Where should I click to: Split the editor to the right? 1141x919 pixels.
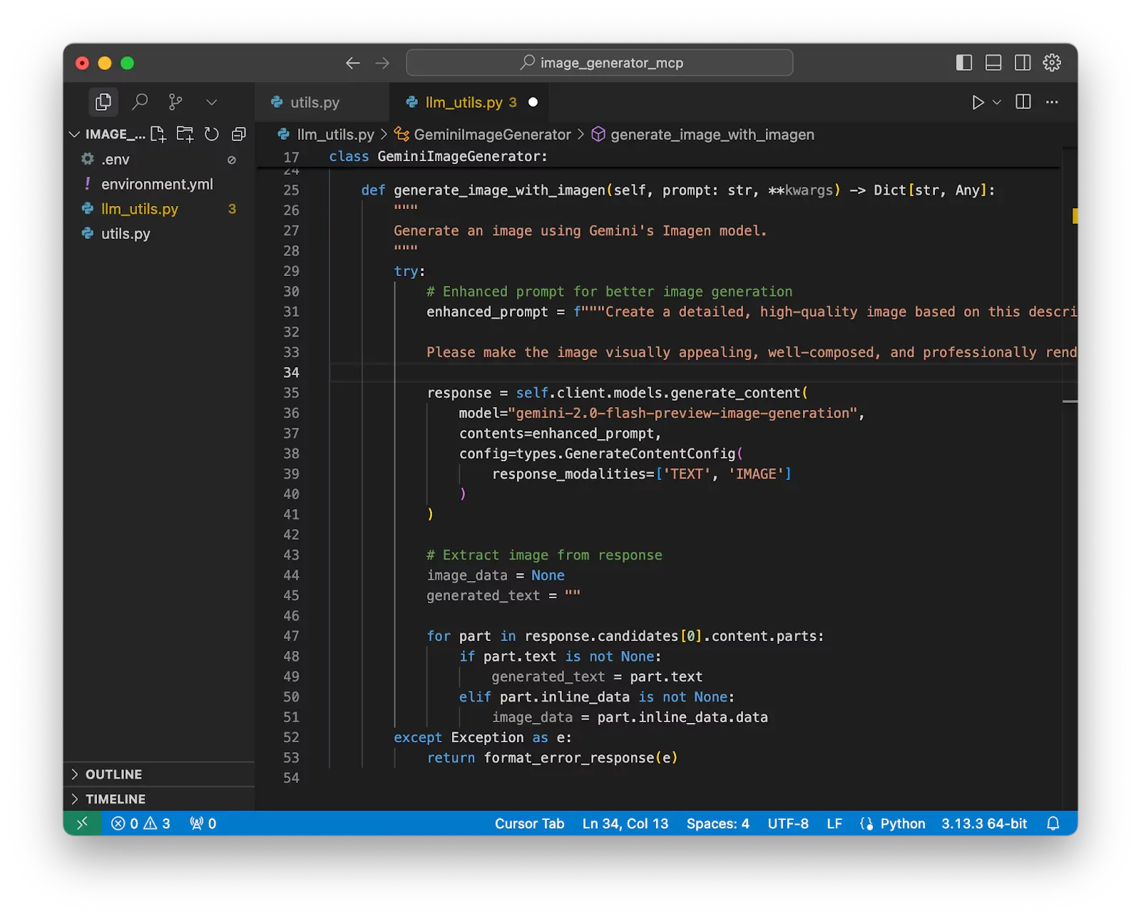[1023, 102]
